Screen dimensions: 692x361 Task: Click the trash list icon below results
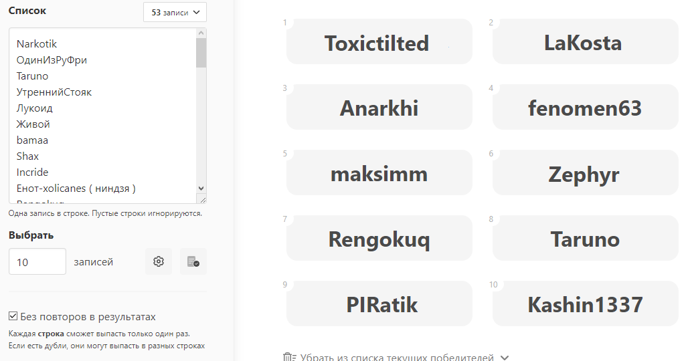[289, 358]
